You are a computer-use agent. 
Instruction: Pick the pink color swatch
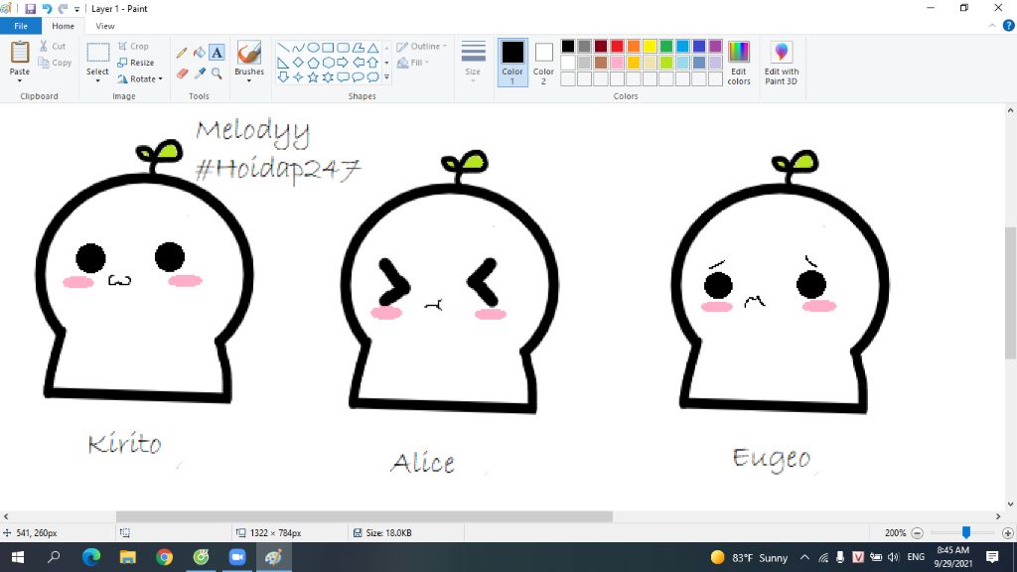(617, 63)
